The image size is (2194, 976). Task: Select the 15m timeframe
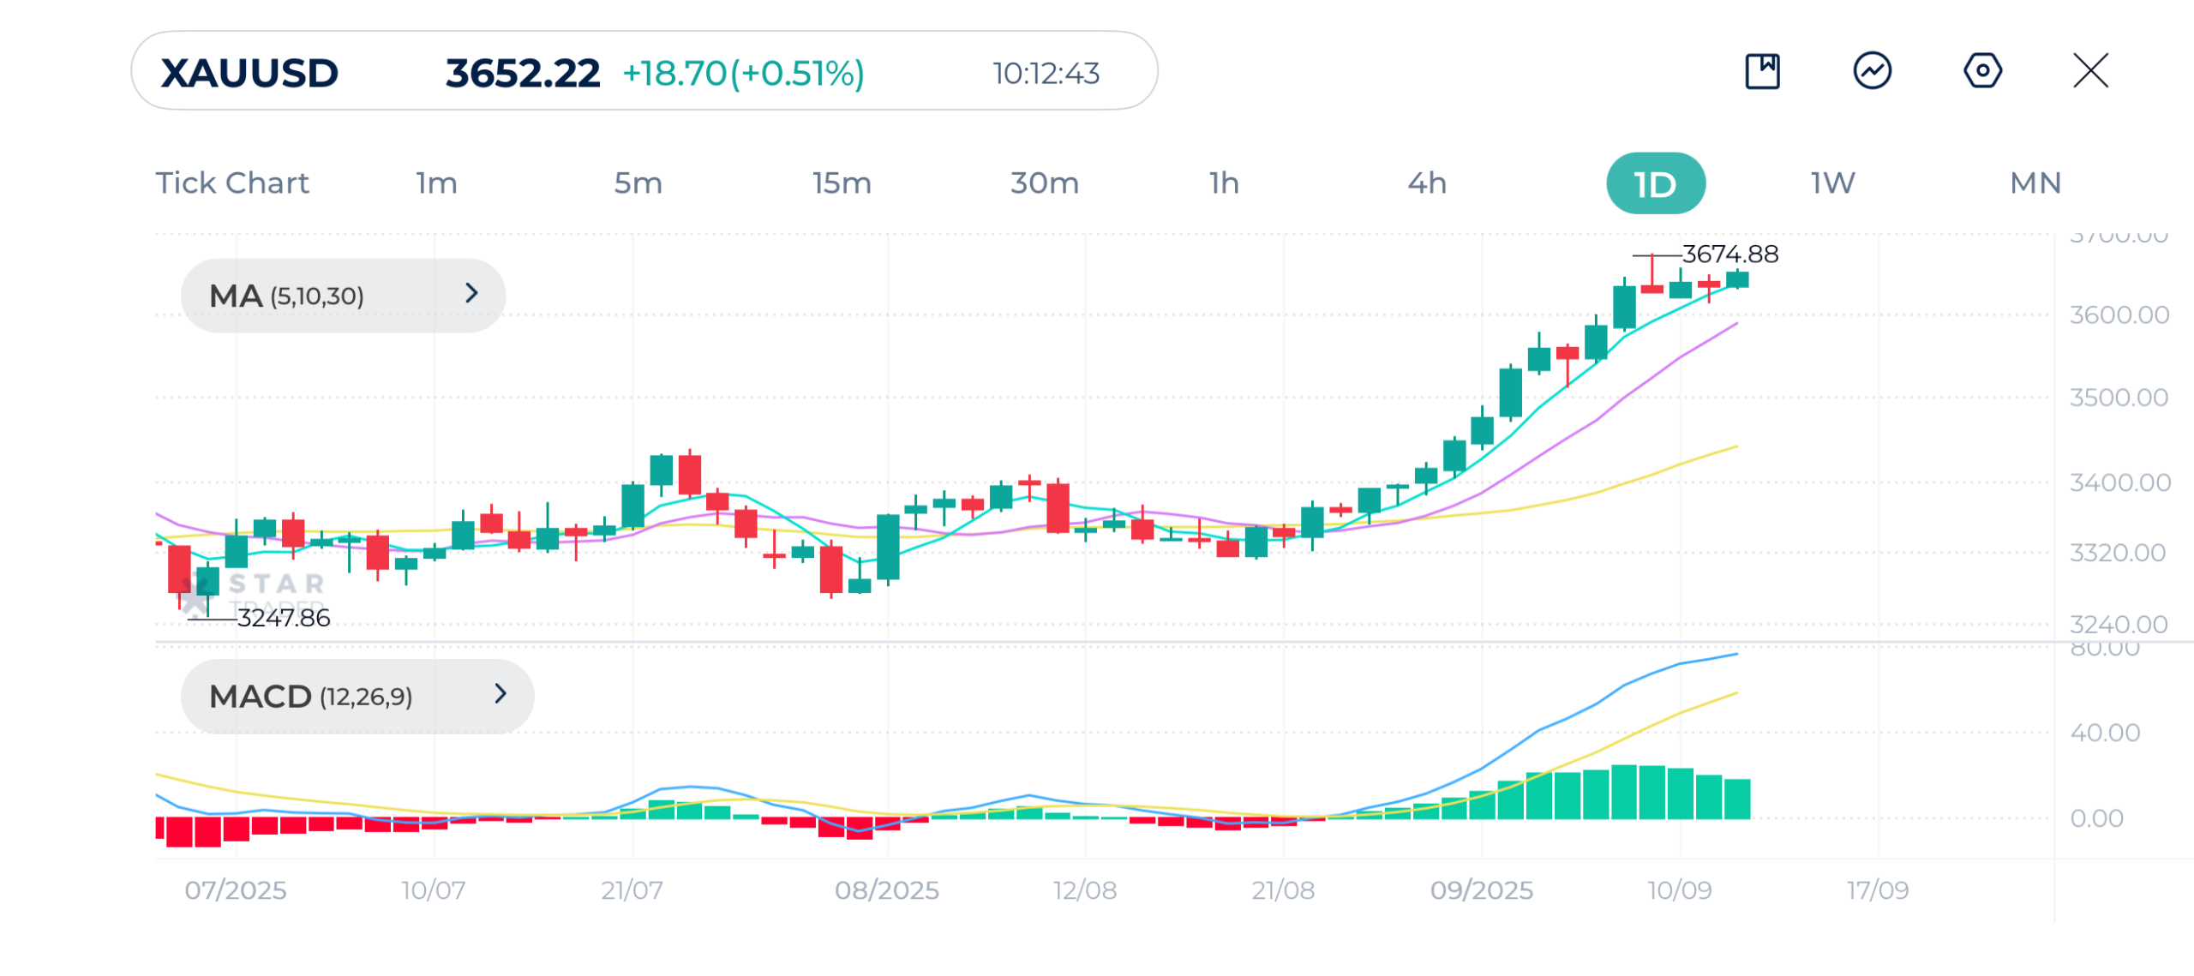(842, 183)
